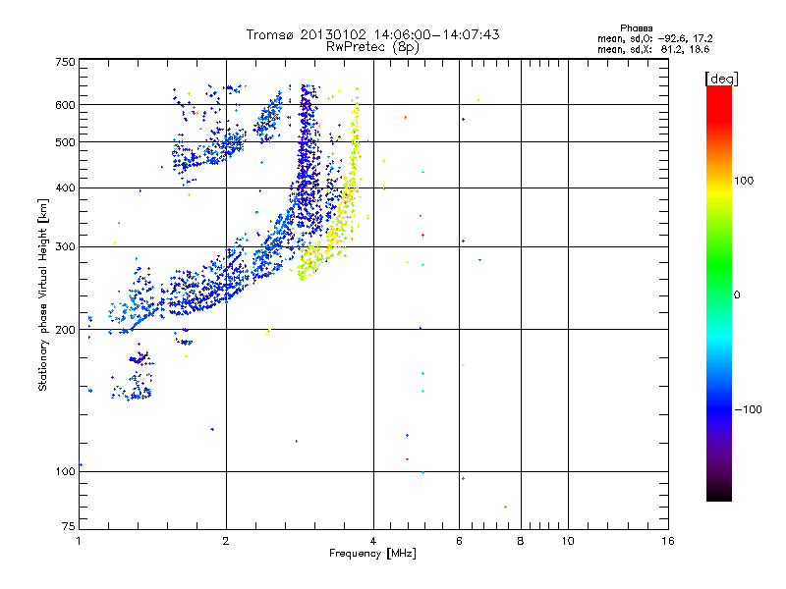Click the '8' frequency axis label

click(x=521, y=541)
